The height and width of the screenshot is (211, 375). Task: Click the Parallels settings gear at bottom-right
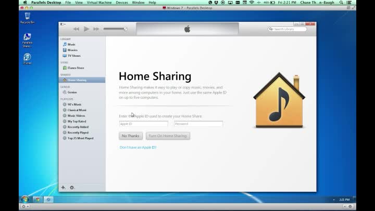(350, 206)
